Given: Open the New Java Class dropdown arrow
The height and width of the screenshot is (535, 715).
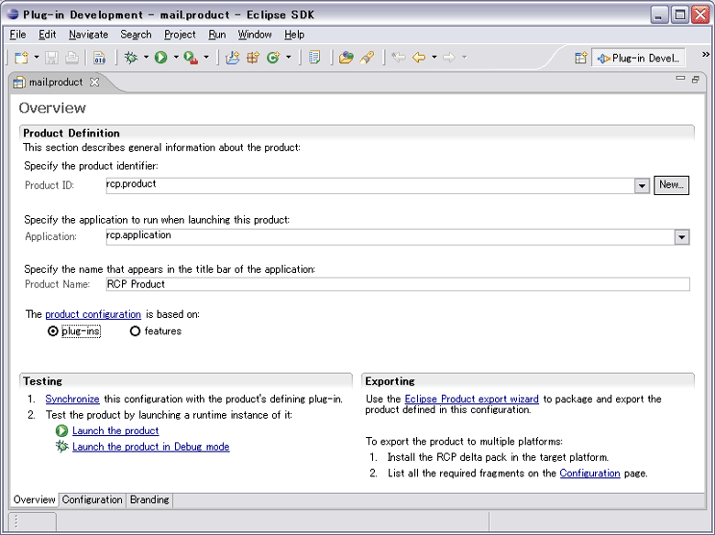Looking at the screenshot, I should point(288,58).
